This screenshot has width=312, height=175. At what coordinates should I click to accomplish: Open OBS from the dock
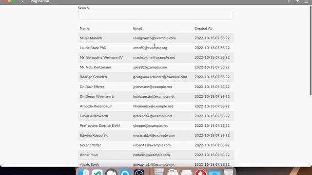[139, 173]
